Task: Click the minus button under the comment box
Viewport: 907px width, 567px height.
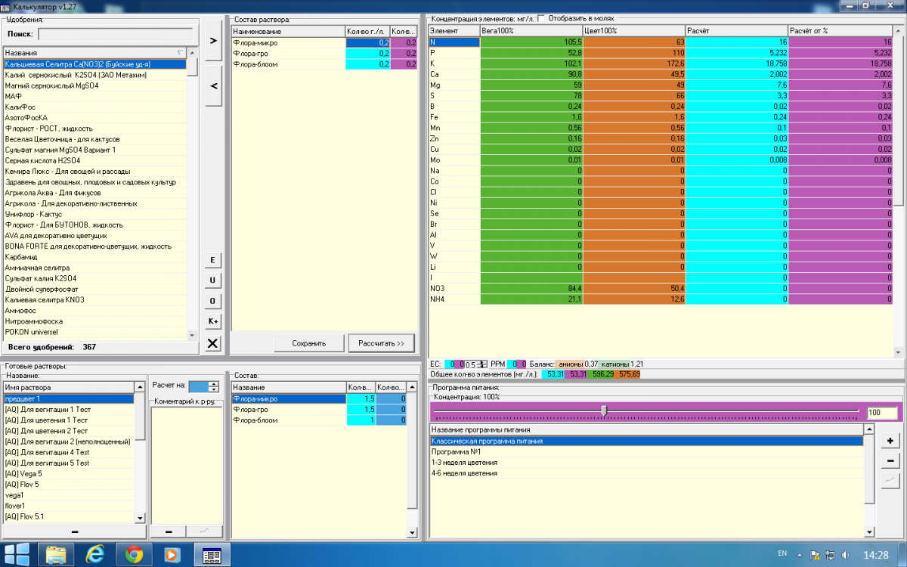Action: click(x=168, y=532)
